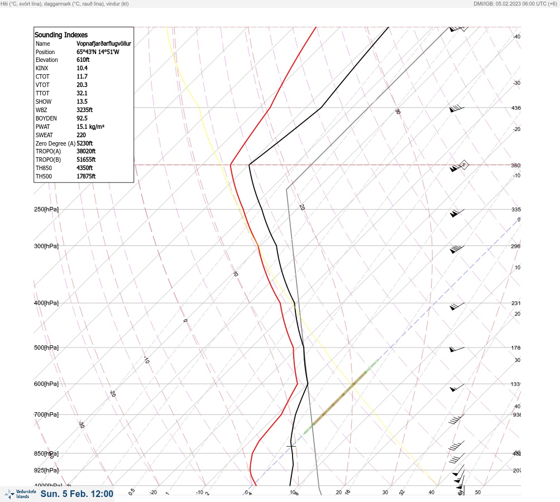Click the TTOT value 32.1
560x502 pixels.
click(x=82, y=93)
